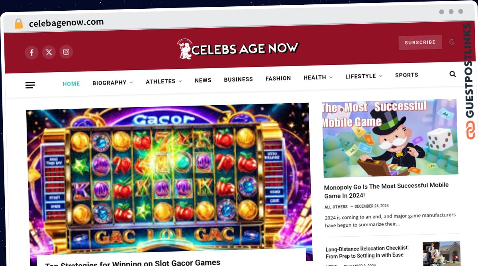Expand the Health dropdown menu

[318, 77]
